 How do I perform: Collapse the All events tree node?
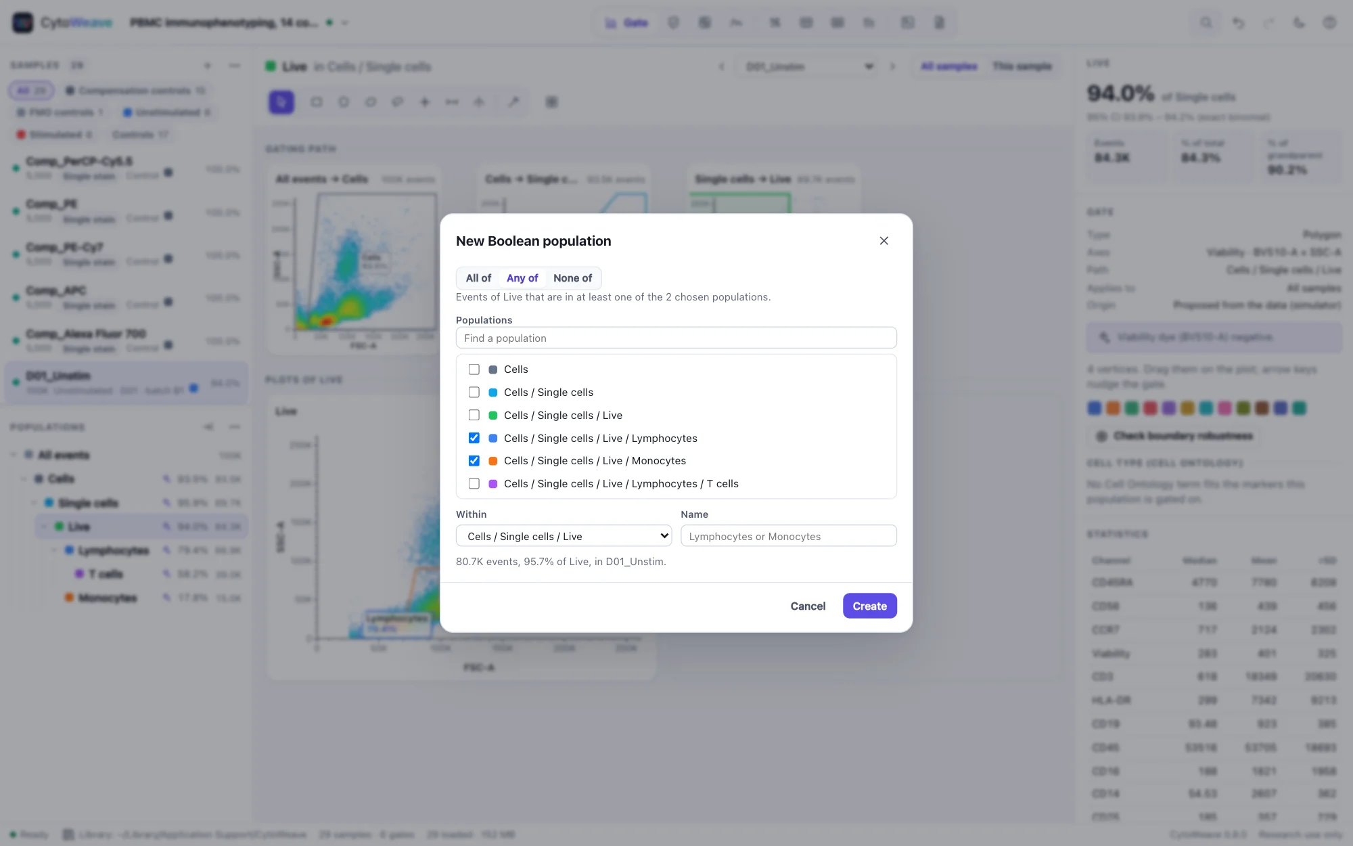point(14,455)
